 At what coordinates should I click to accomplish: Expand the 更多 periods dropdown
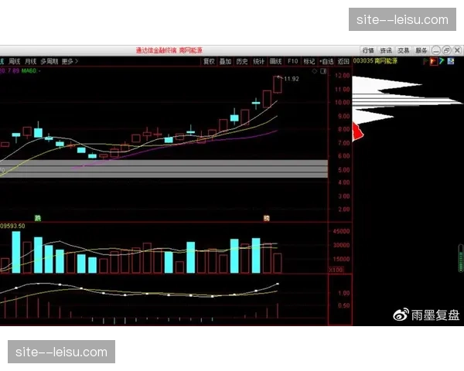click(x=70, y=61)
